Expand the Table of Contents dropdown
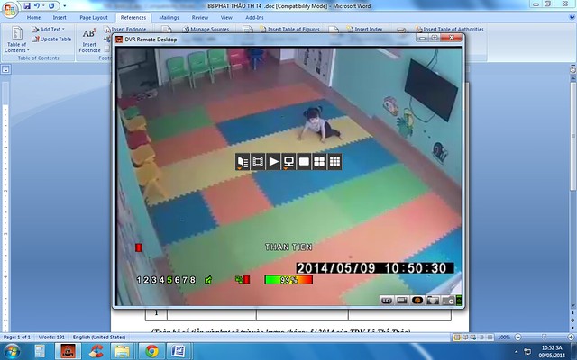577x360 pixels. pyautogui.click(x=16, y=47)
